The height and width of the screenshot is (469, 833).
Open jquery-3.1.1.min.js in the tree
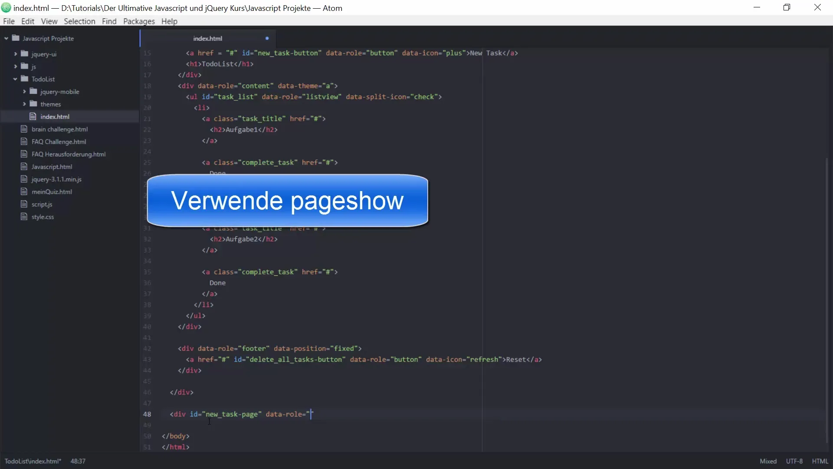(56, 179)
